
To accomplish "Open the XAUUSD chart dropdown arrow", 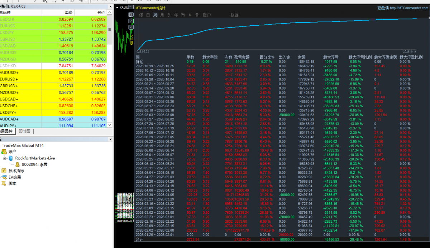I will pyautogui.click(x=117, y=7).
